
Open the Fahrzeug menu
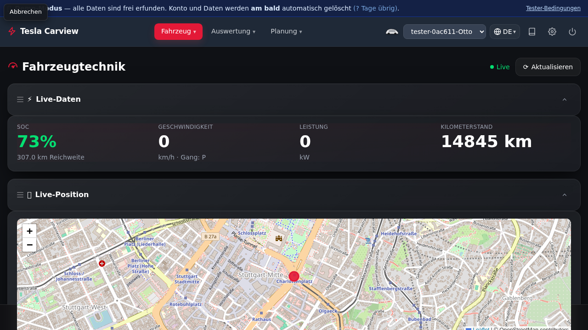178,32
